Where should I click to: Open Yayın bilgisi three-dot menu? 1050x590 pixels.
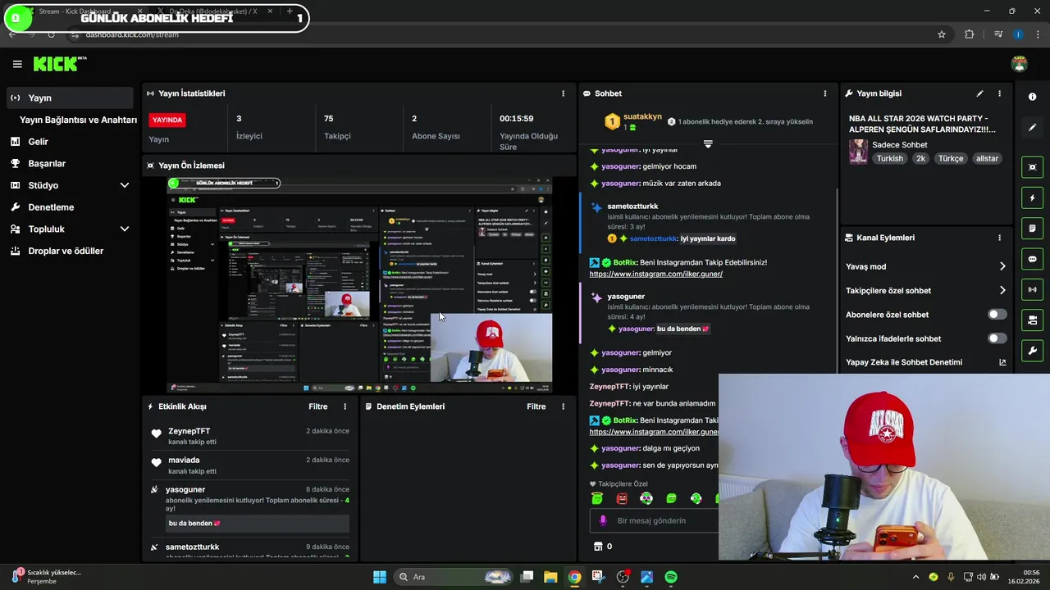tap(999, 93)
